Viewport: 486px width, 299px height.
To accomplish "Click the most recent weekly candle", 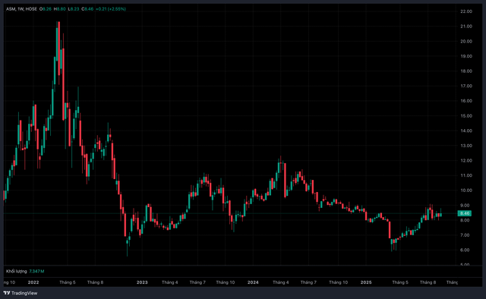I will click(x=440, y=215).
